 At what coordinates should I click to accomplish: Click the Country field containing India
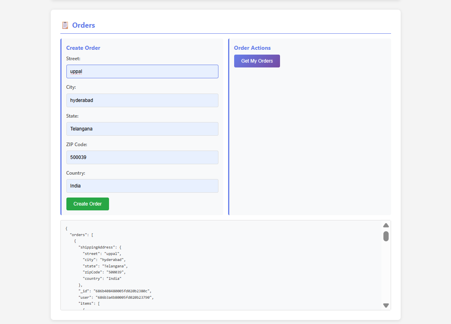click(x=142, y=186)
